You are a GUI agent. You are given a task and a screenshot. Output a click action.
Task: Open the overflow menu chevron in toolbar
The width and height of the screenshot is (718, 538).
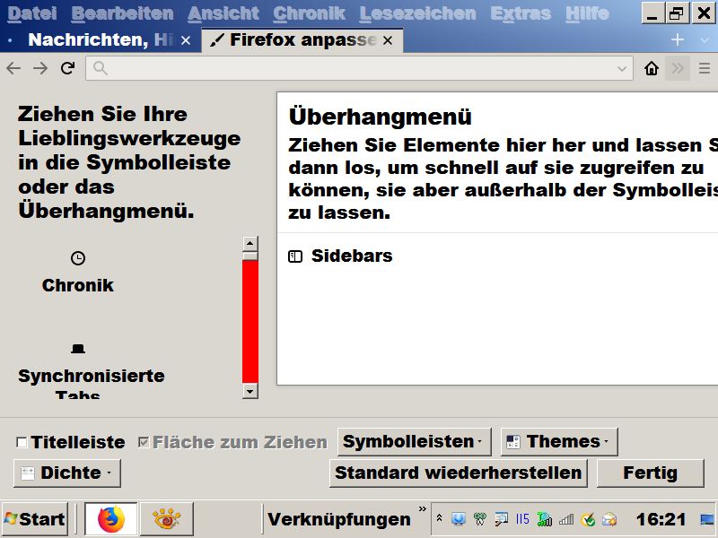(678, 69)
